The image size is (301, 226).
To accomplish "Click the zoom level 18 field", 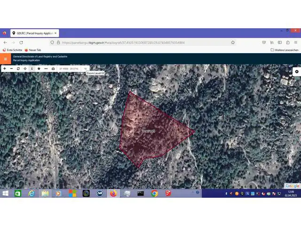I will pos(86,69).
